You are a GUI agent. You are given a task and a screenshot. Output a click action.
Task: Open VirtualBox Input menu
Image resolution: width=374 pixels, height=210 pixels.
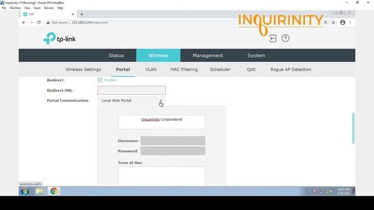(x=37, y=8)
